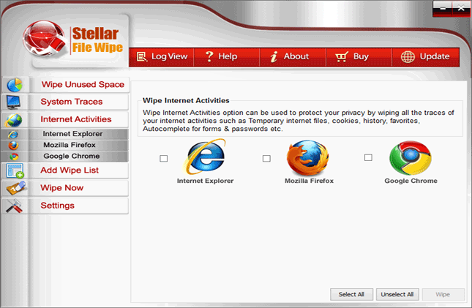Click the Internet Explorer label under its logo
472x308 pixels.
click(x=206, y=181)
